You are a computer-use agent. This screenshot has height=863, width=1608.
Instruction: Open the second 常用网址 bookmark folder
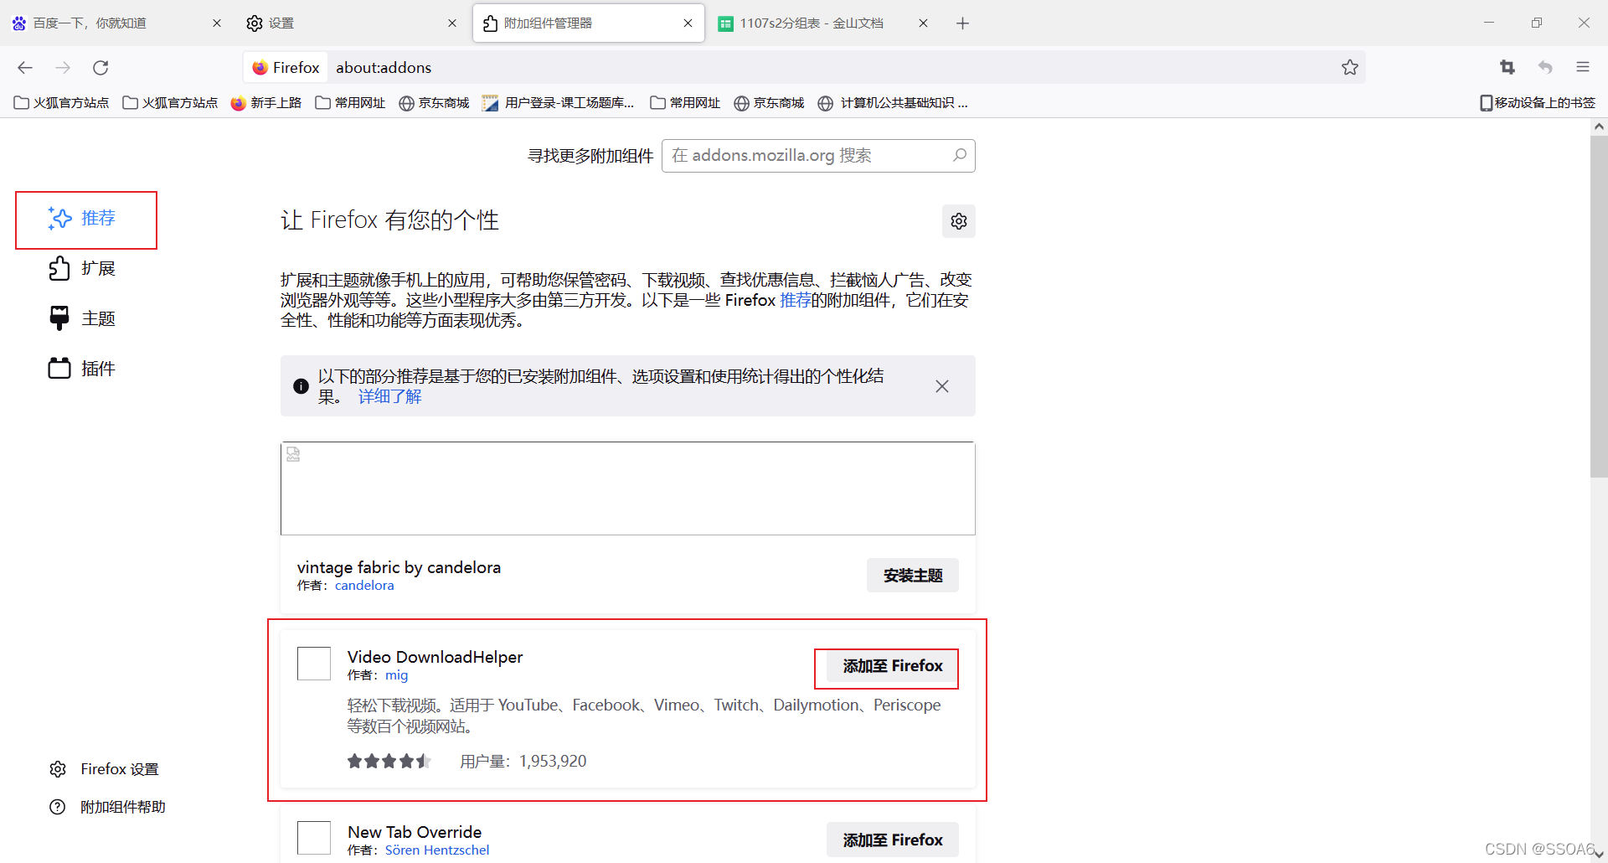pos(685,103)
